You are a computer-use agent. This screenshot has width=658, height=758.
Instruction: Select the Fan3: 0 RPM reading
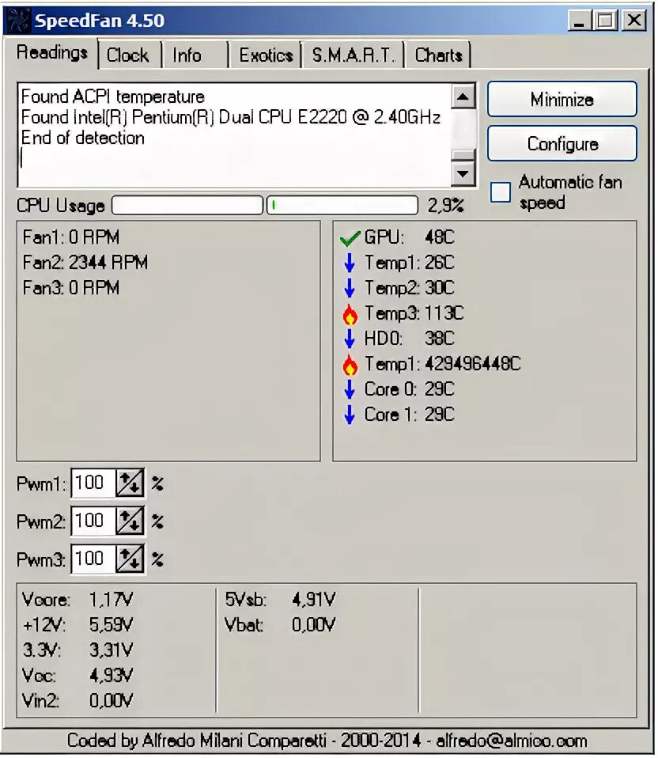click(x=70, y=288)
